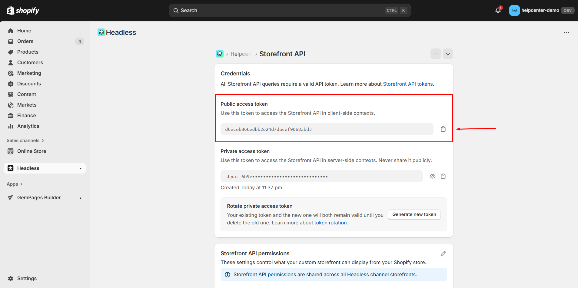Open Settings from the sidebar
This screenshot has width=578, height=288.
point(27,278)
